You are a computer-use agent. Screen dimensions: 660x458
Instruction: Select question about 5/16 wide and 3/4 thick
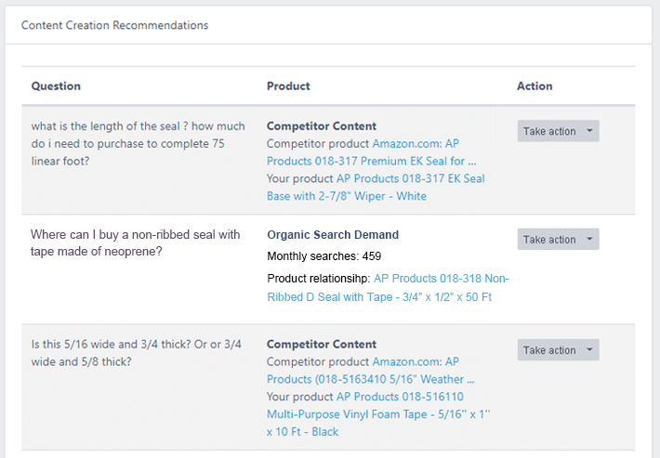click(136, 353)
